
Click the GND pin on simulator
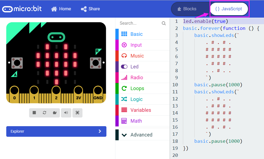pos(98,94)
